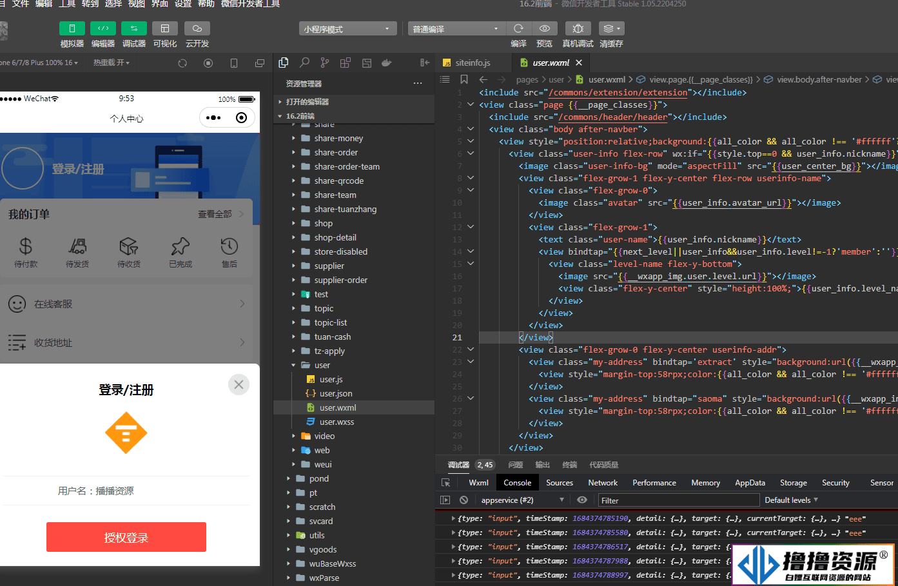Click the simulator phone device icon
This screenshot has height=586, width=898.
coord(234,63)
